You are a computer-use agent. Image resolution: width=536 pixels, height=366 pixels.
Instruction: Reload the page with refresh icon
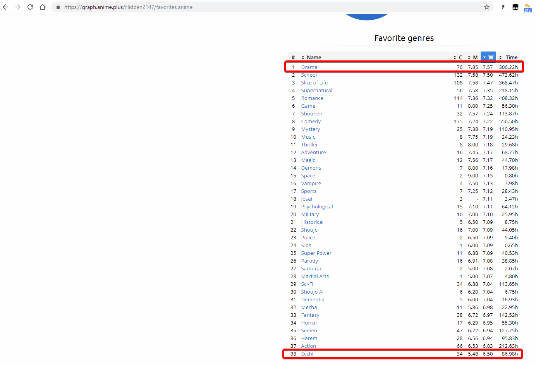coord(30,7)
